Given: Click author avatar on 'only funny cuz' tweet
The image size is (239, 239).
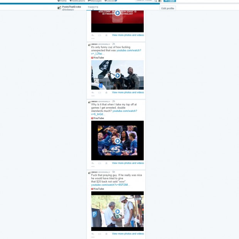Looking at the screenshot, I should (89, 45).
